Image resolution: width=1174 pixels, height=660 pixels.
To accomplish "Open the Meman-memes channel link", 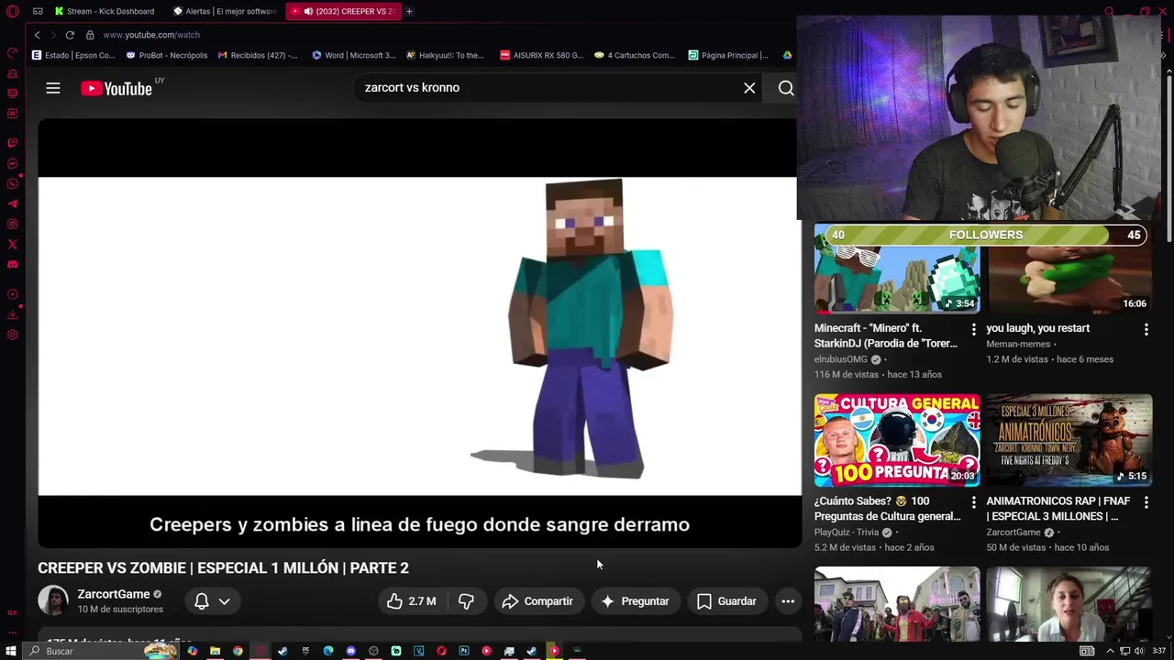I will click(x=1018, y=344).
